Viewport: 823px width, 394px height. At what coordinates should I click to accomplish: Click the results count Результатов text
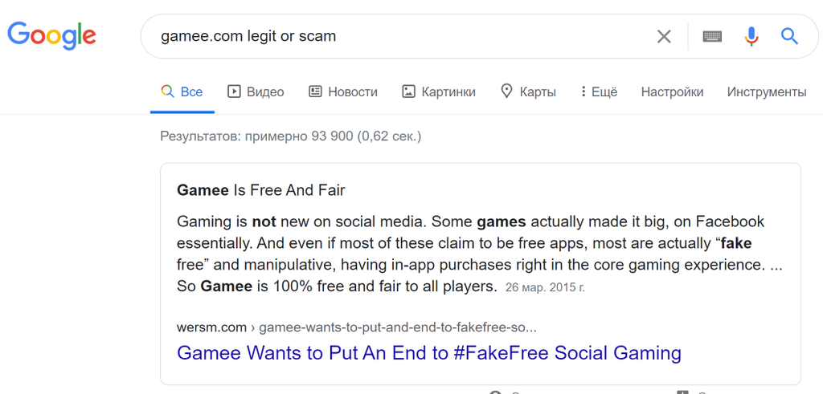pos(290,136)
